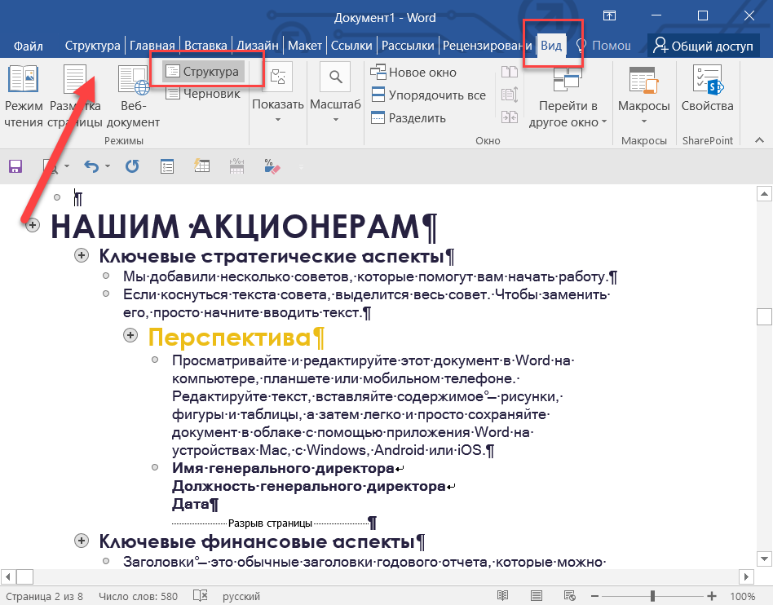Viewport: 773px width, 605px height.
Task: Select the Структура outline view button
Action: coord(203,72)
